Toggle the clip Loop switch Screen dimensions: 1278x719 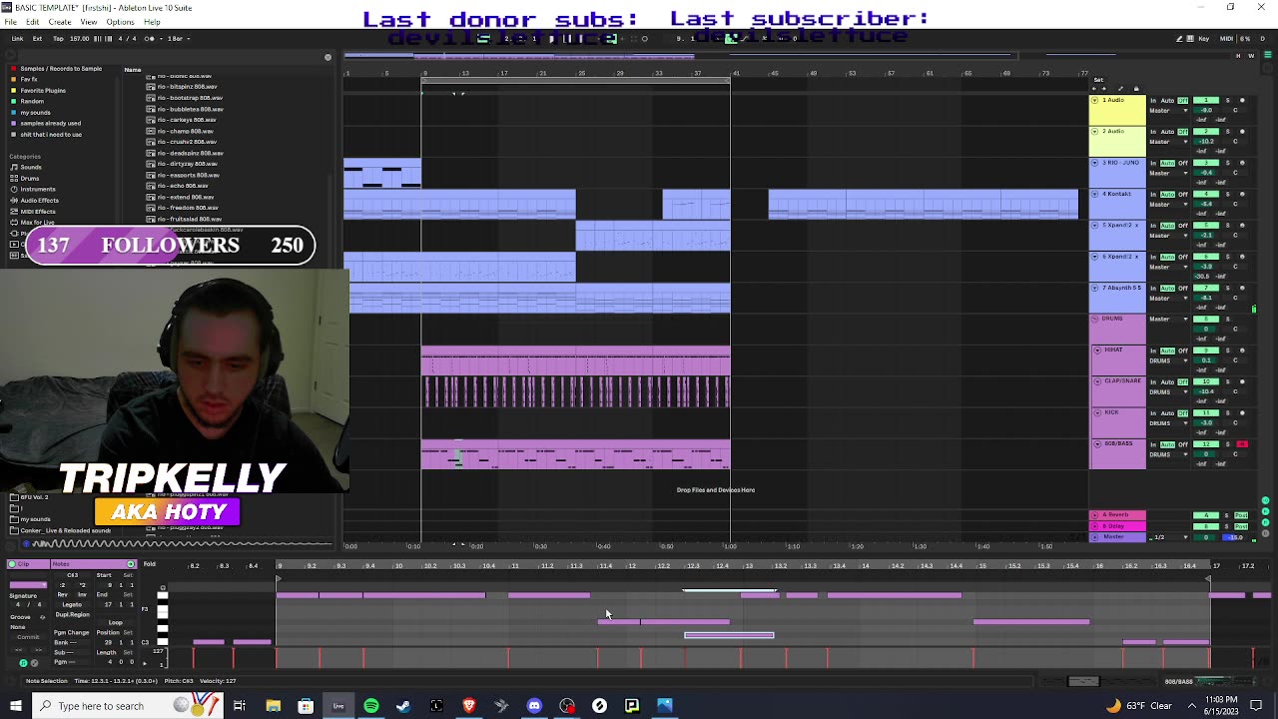(116, 623)
